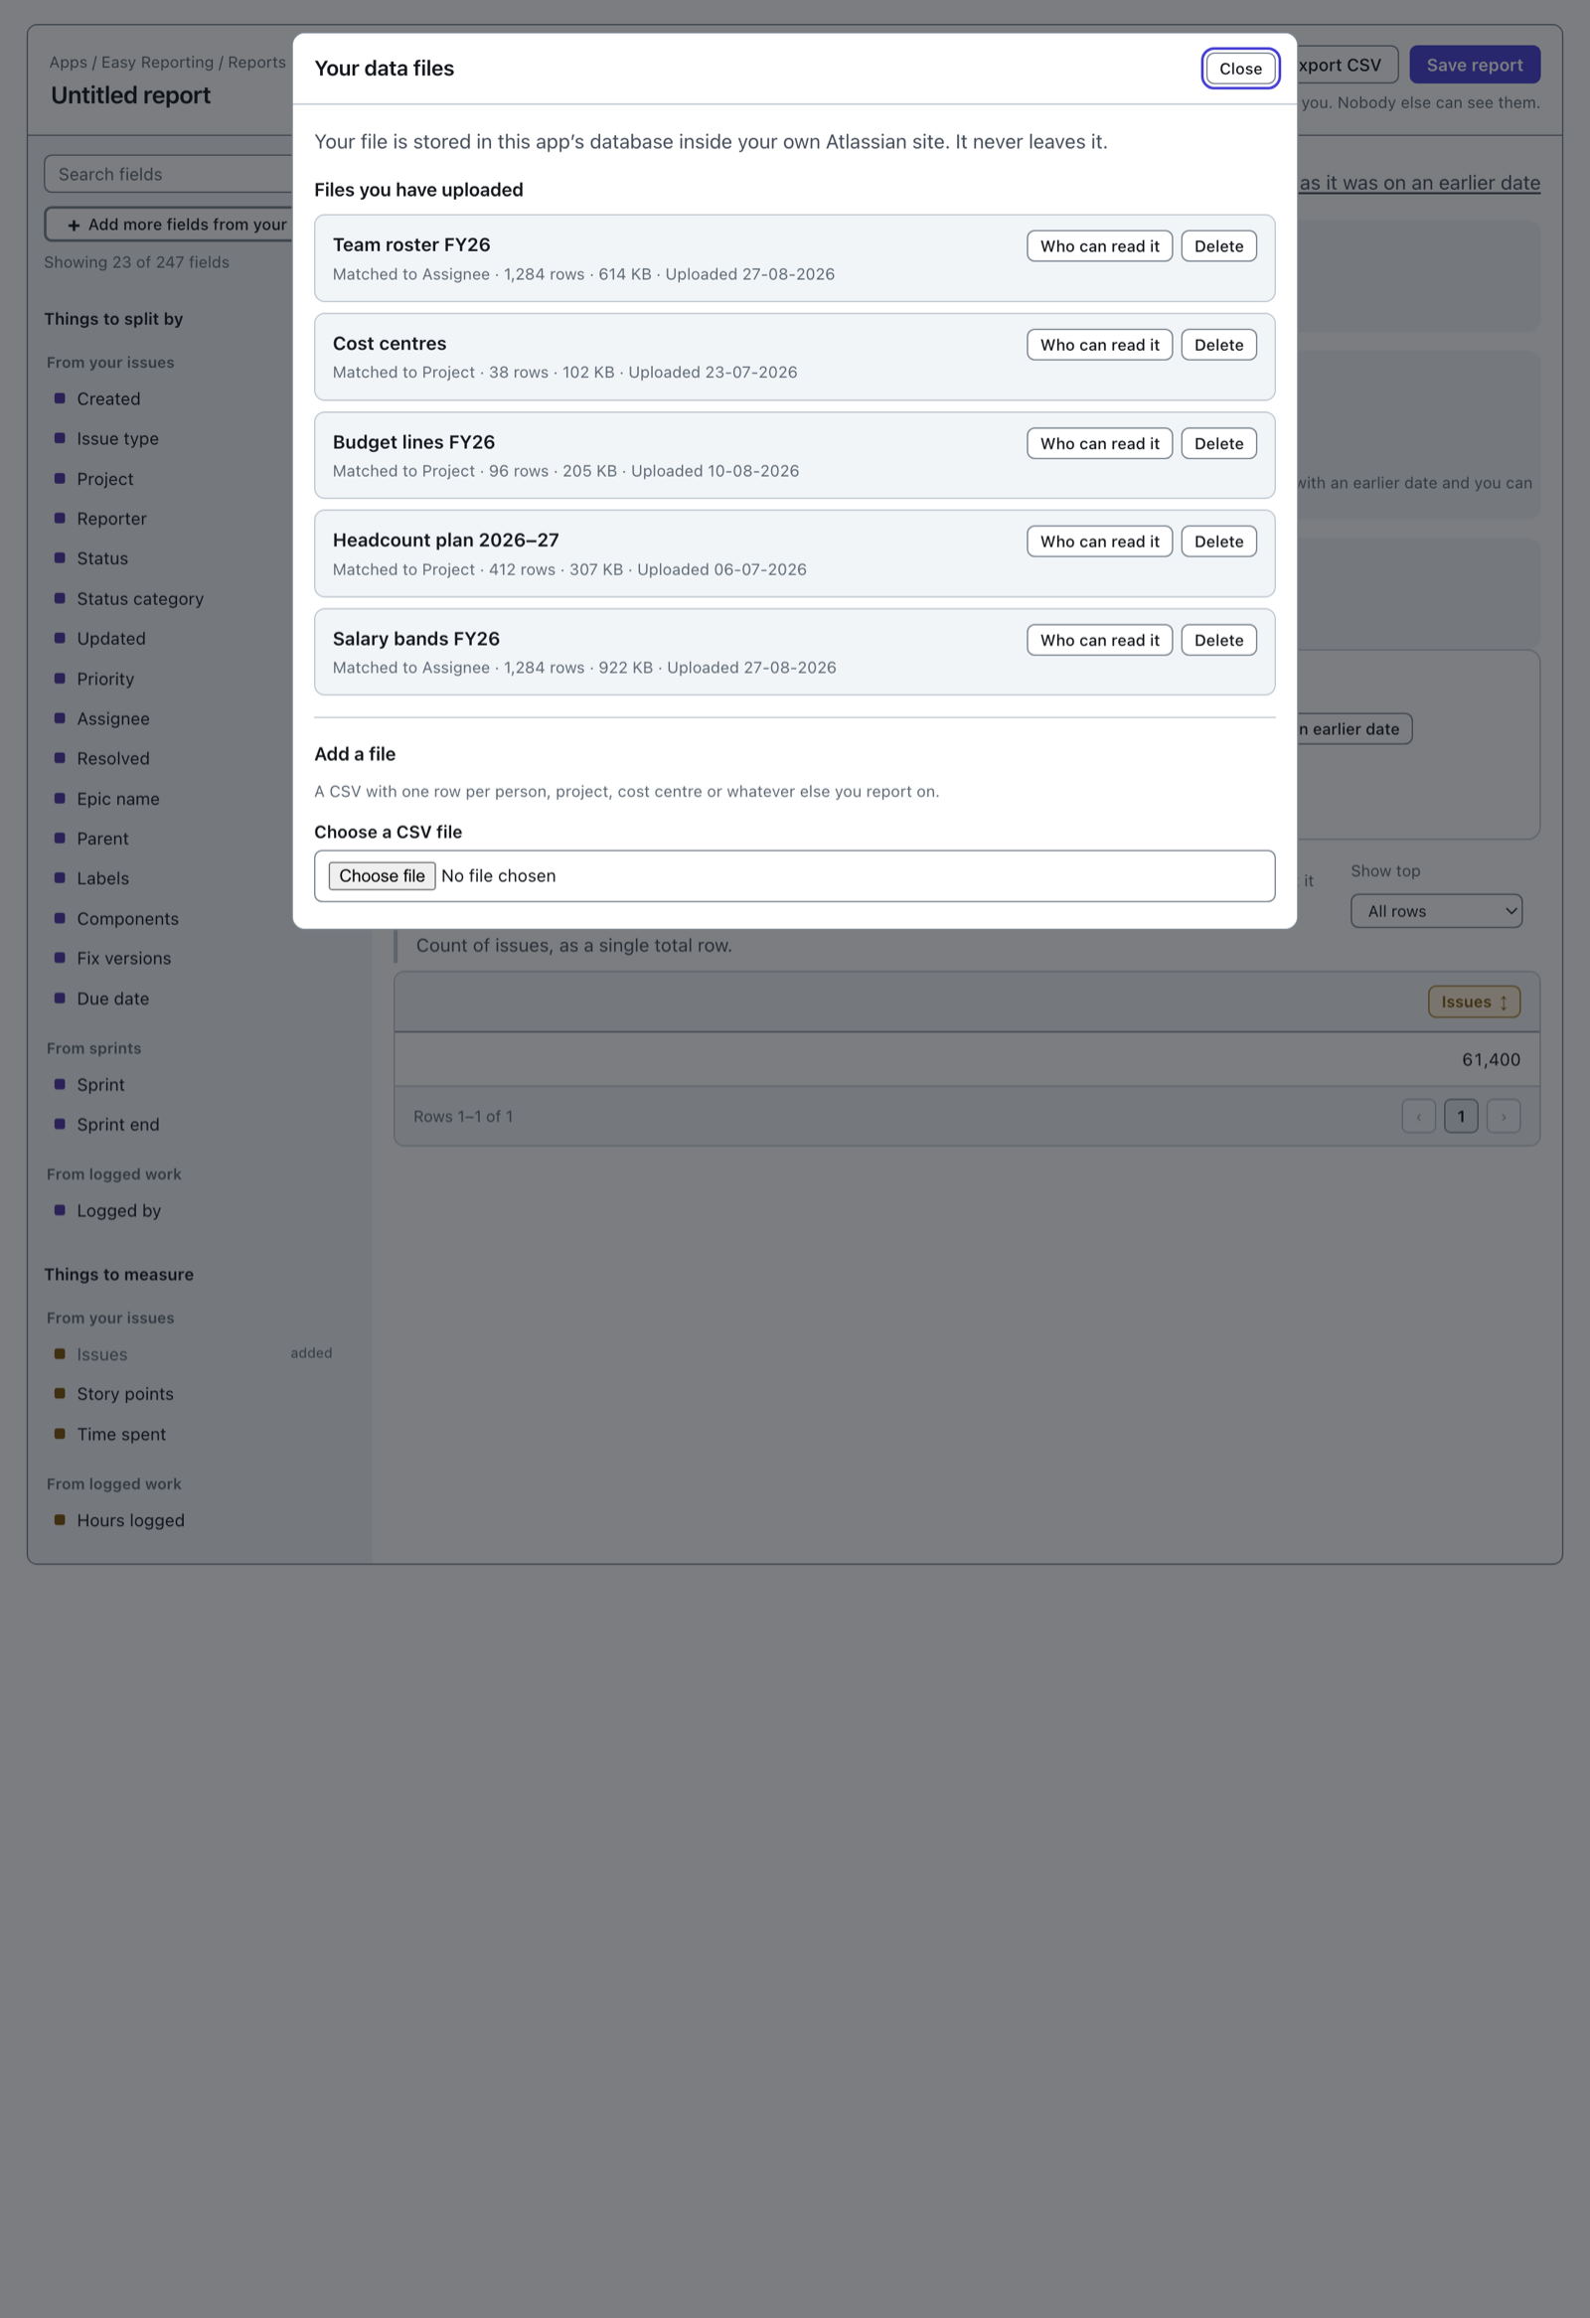1590x2318 pixels.
Task: Select the Assignee field
Action: click(x=112, y=718)
